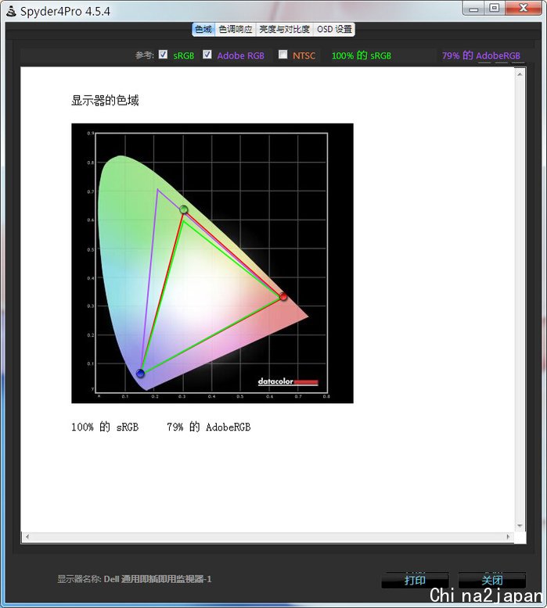
Task: Click the 打印 print button
Action: pyautogui.click(x=415, y=581)
